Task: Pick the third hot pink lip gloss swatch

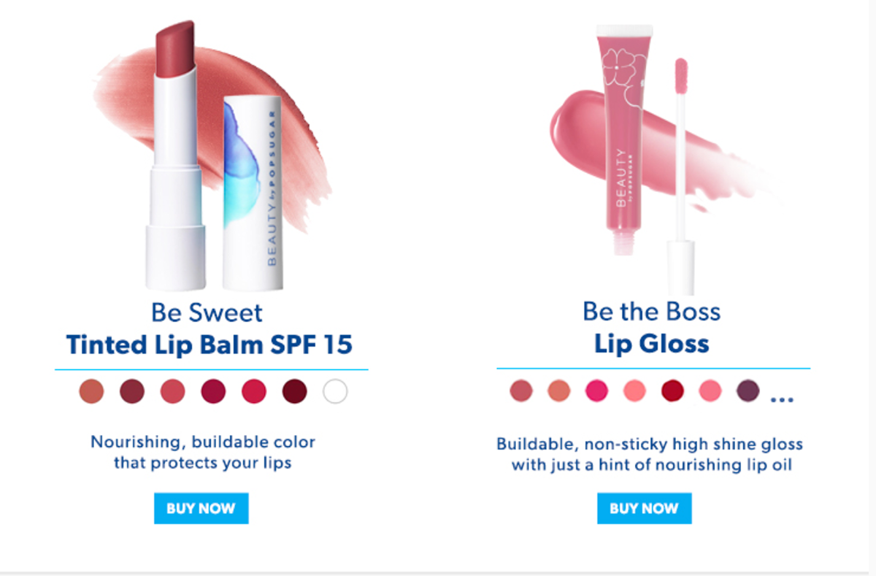Action: (596, 391)
